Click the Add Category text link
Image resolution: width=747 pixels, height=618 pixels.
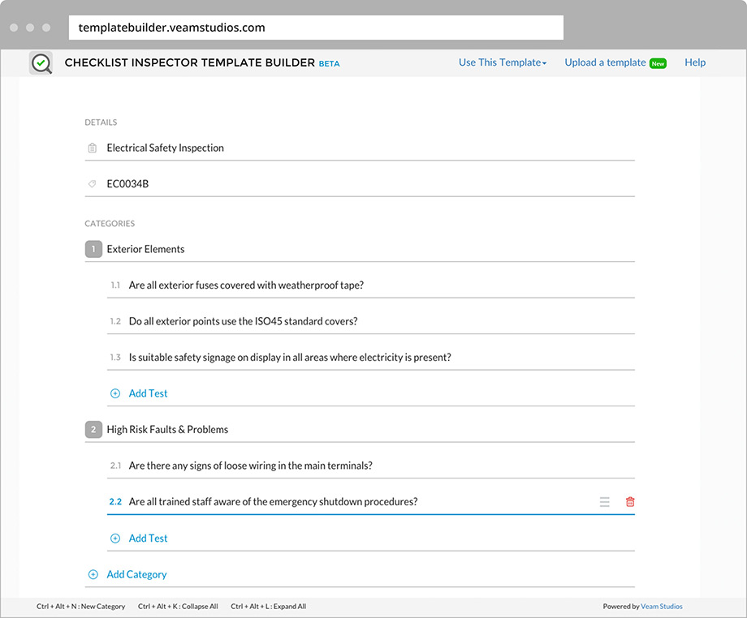[136, 574]
